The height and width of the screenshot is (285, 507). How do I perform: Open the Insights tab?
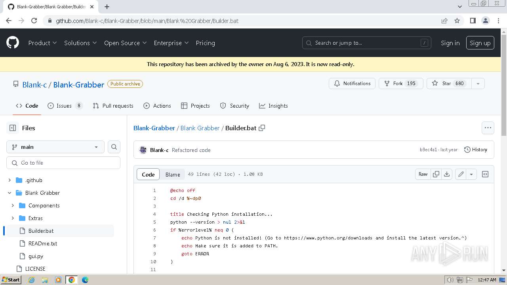pos(273,106)
